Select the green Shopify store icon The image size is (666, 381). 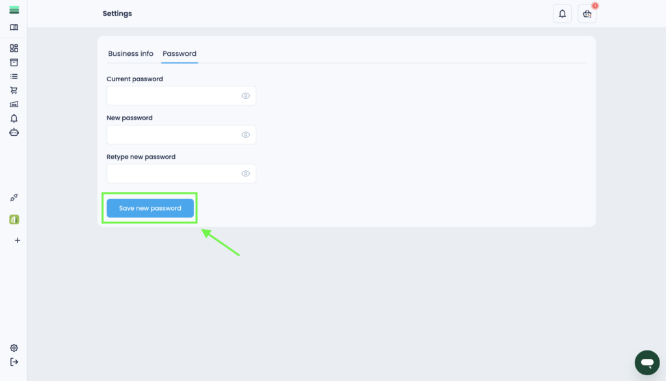pyautogui.click(x=14, y=220)
